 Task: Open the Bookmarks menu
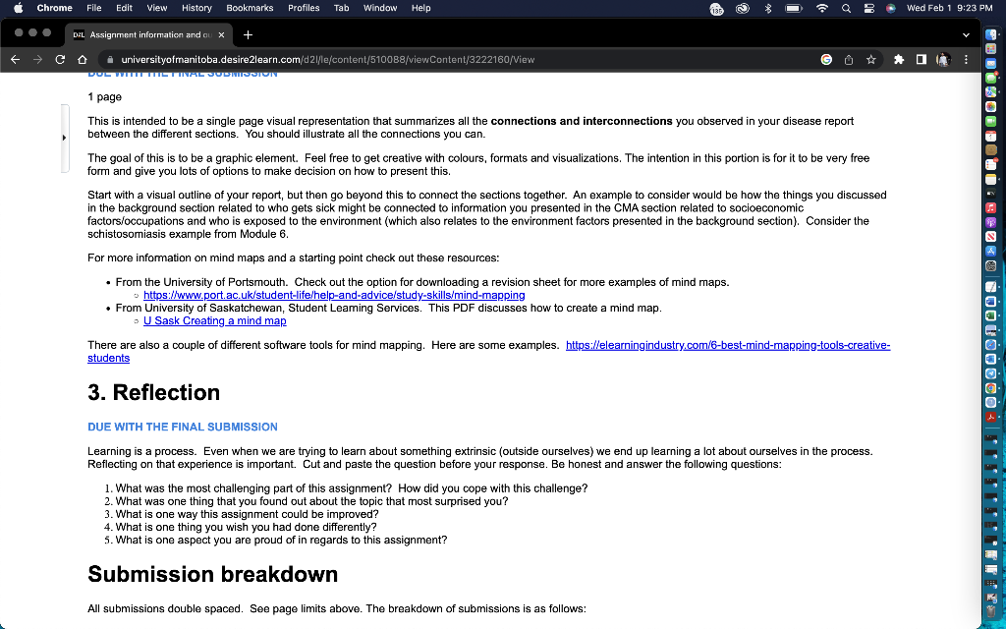tap(250, 8)
